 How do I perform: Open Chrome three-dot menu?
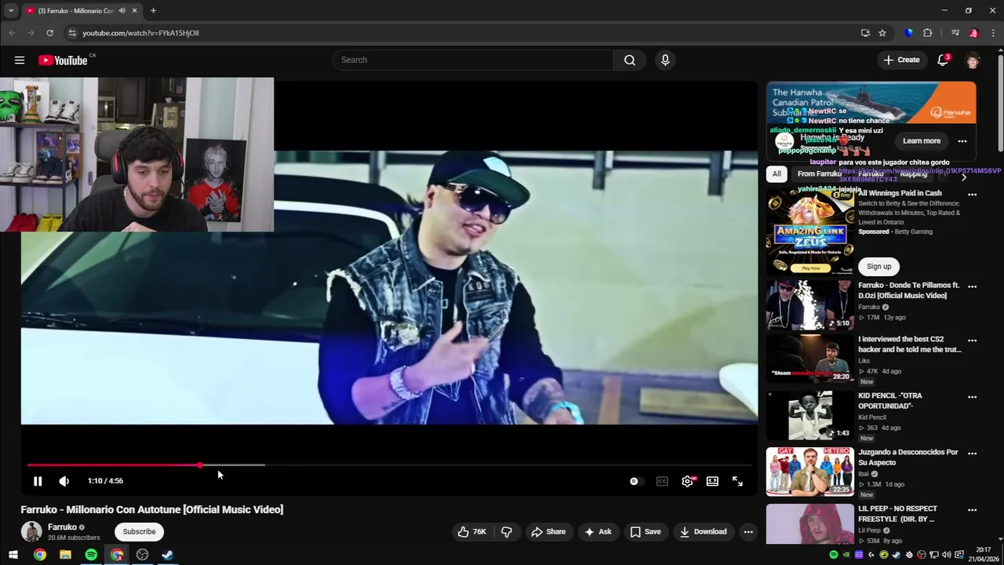(993, 33)
